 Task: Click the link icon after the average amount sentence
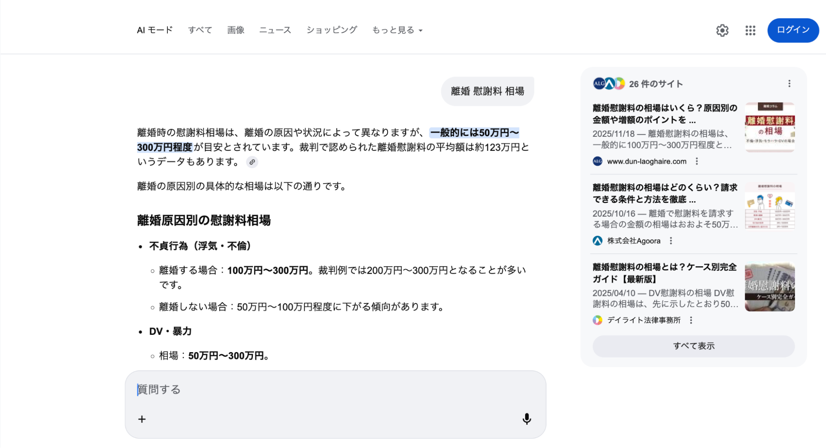[252, 162]
